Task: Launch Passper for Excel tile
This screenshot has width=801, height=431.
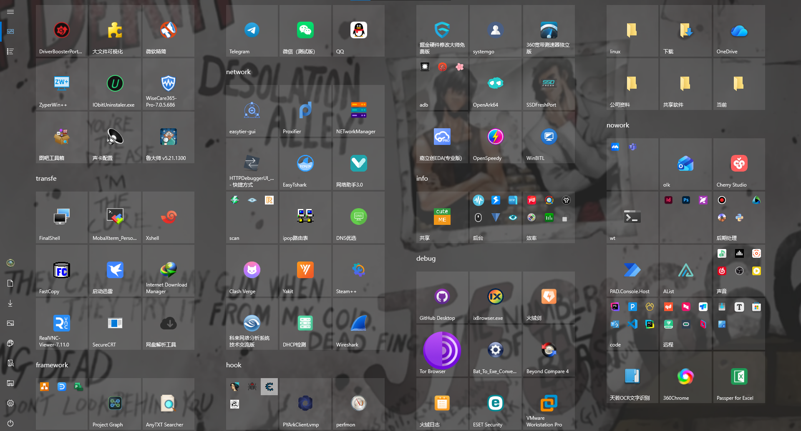Action: [739, 377]
